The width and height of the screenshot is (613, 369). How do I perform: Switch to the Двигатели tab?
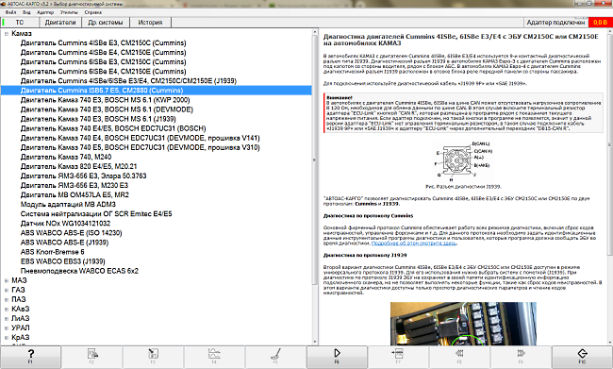click(x=59, y=23)
